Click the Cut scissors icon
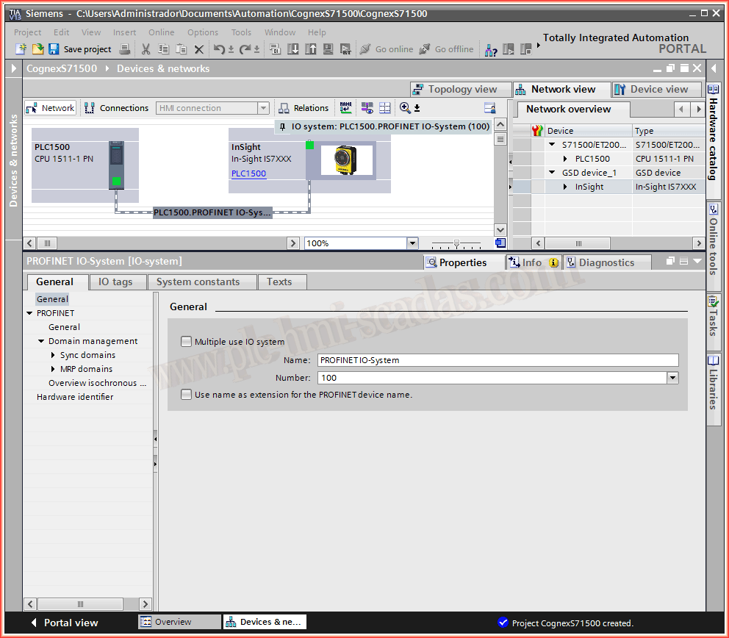 point(146,49)
